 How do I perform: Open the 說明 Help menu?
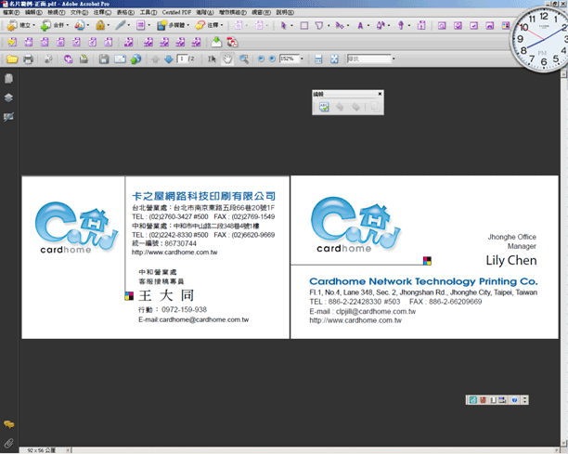pyautogui.click(x=285, y=12)
